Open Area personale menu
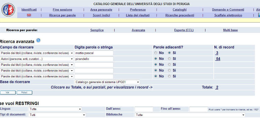Image resolution: width=260 pixels, height=118 pixels. coord(101,9)
